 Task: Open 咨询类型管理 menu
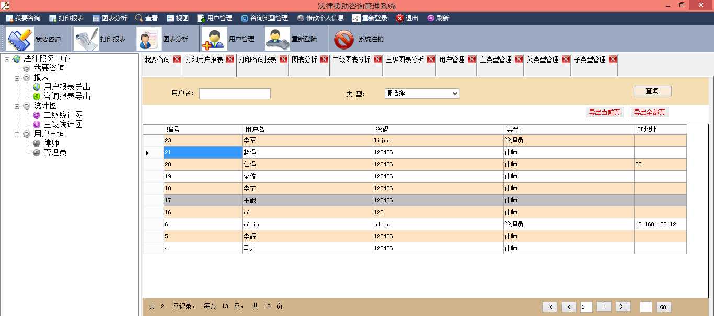tap(264, 18)
